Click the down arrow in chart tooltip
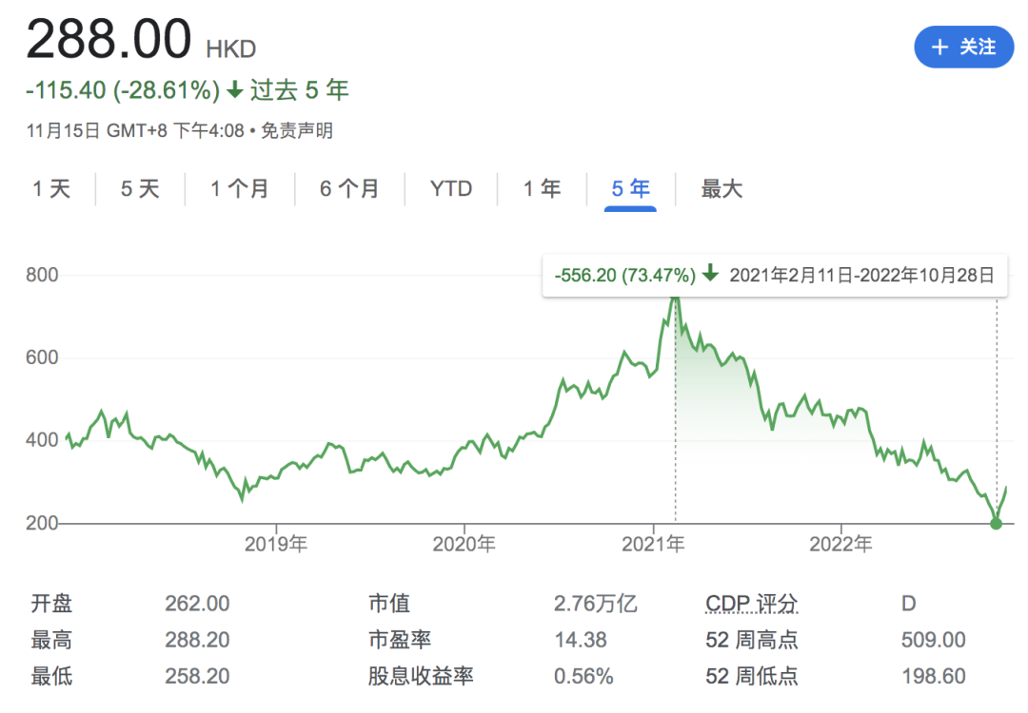This screenshot has width=1028, height=713. coord(710,276)
